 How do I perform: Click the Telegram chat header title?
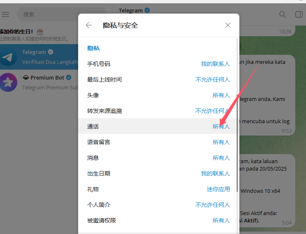pyautogui.click(x=130, y=10)
